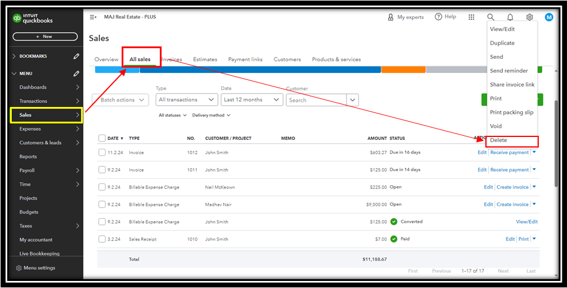Open Projects in the sidebar

[x=28, y=198]
